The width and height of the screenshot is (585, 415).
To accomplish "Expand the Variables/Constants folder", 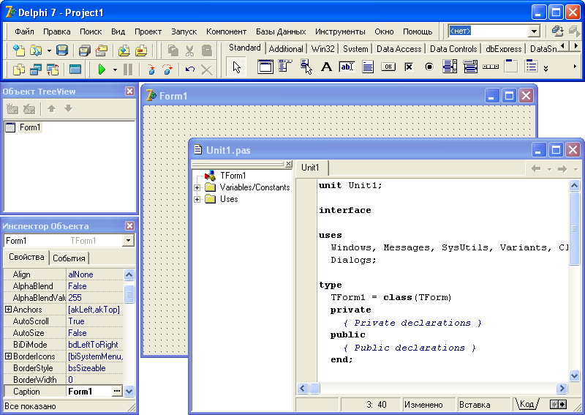I will tap(197, 187).
